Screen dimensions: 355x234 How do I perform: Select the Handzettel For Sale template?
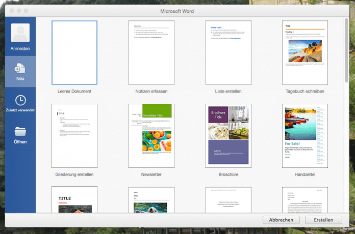[304, 135]
